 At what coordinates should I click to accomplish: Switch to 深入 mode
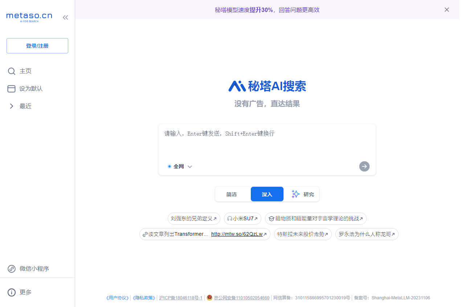click(267, 194)
